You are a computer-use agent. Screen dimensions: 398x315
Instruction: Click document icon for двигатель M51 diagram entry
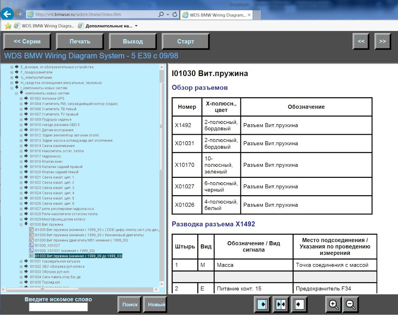tap(32, 240)
